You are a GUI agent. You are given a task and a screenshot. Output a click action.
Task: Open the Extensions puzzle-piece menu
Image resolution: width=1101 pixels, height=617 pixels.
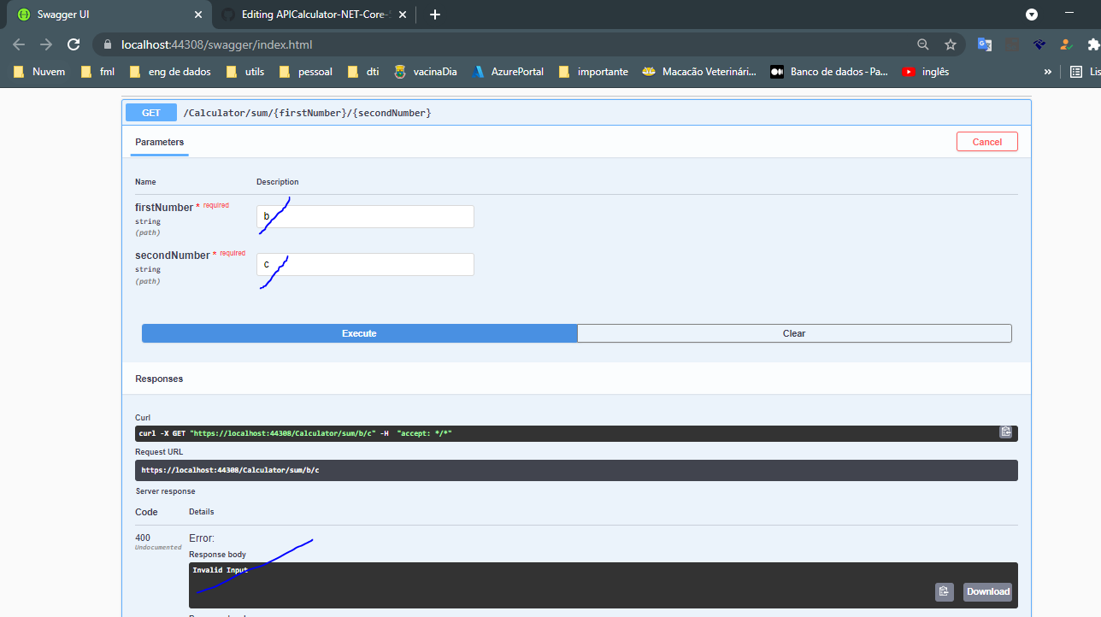pyautogui.click(x=1093, y=44)
